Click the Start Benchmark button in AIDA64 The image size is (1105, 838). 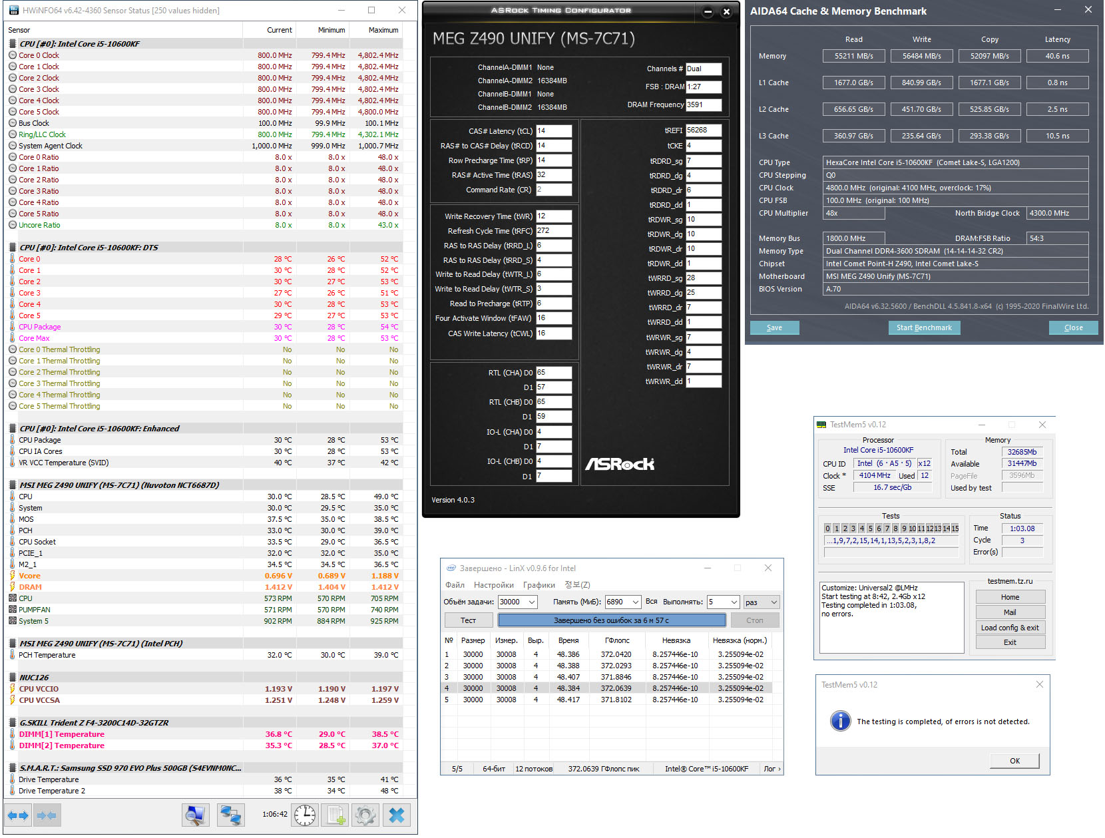tap(924, 327)
